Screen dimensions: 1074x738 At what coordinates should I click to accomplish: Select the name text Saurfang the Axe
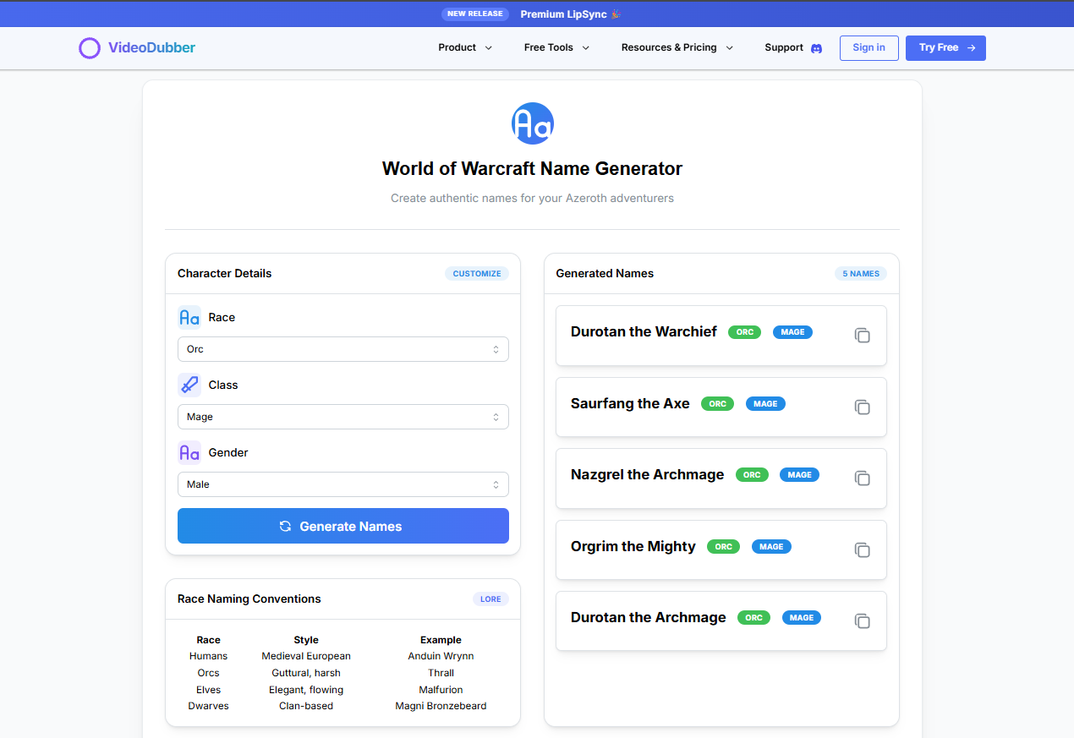pos(630,403)
